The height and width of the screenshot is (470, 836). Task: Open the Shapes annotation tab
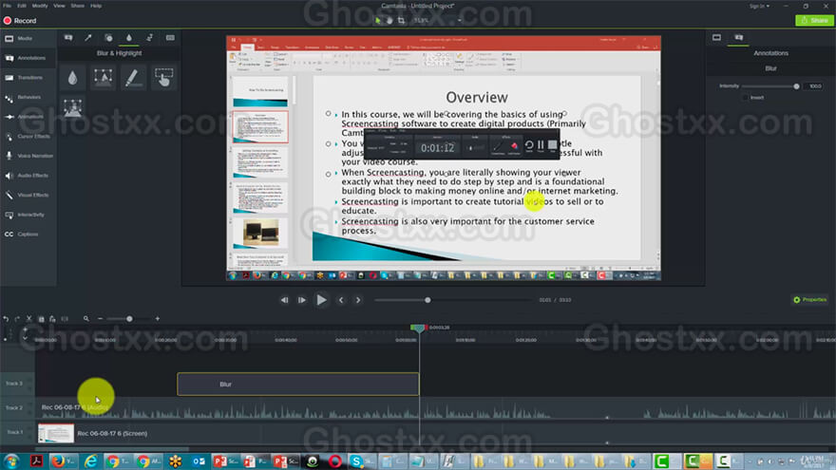pos(108,38)
